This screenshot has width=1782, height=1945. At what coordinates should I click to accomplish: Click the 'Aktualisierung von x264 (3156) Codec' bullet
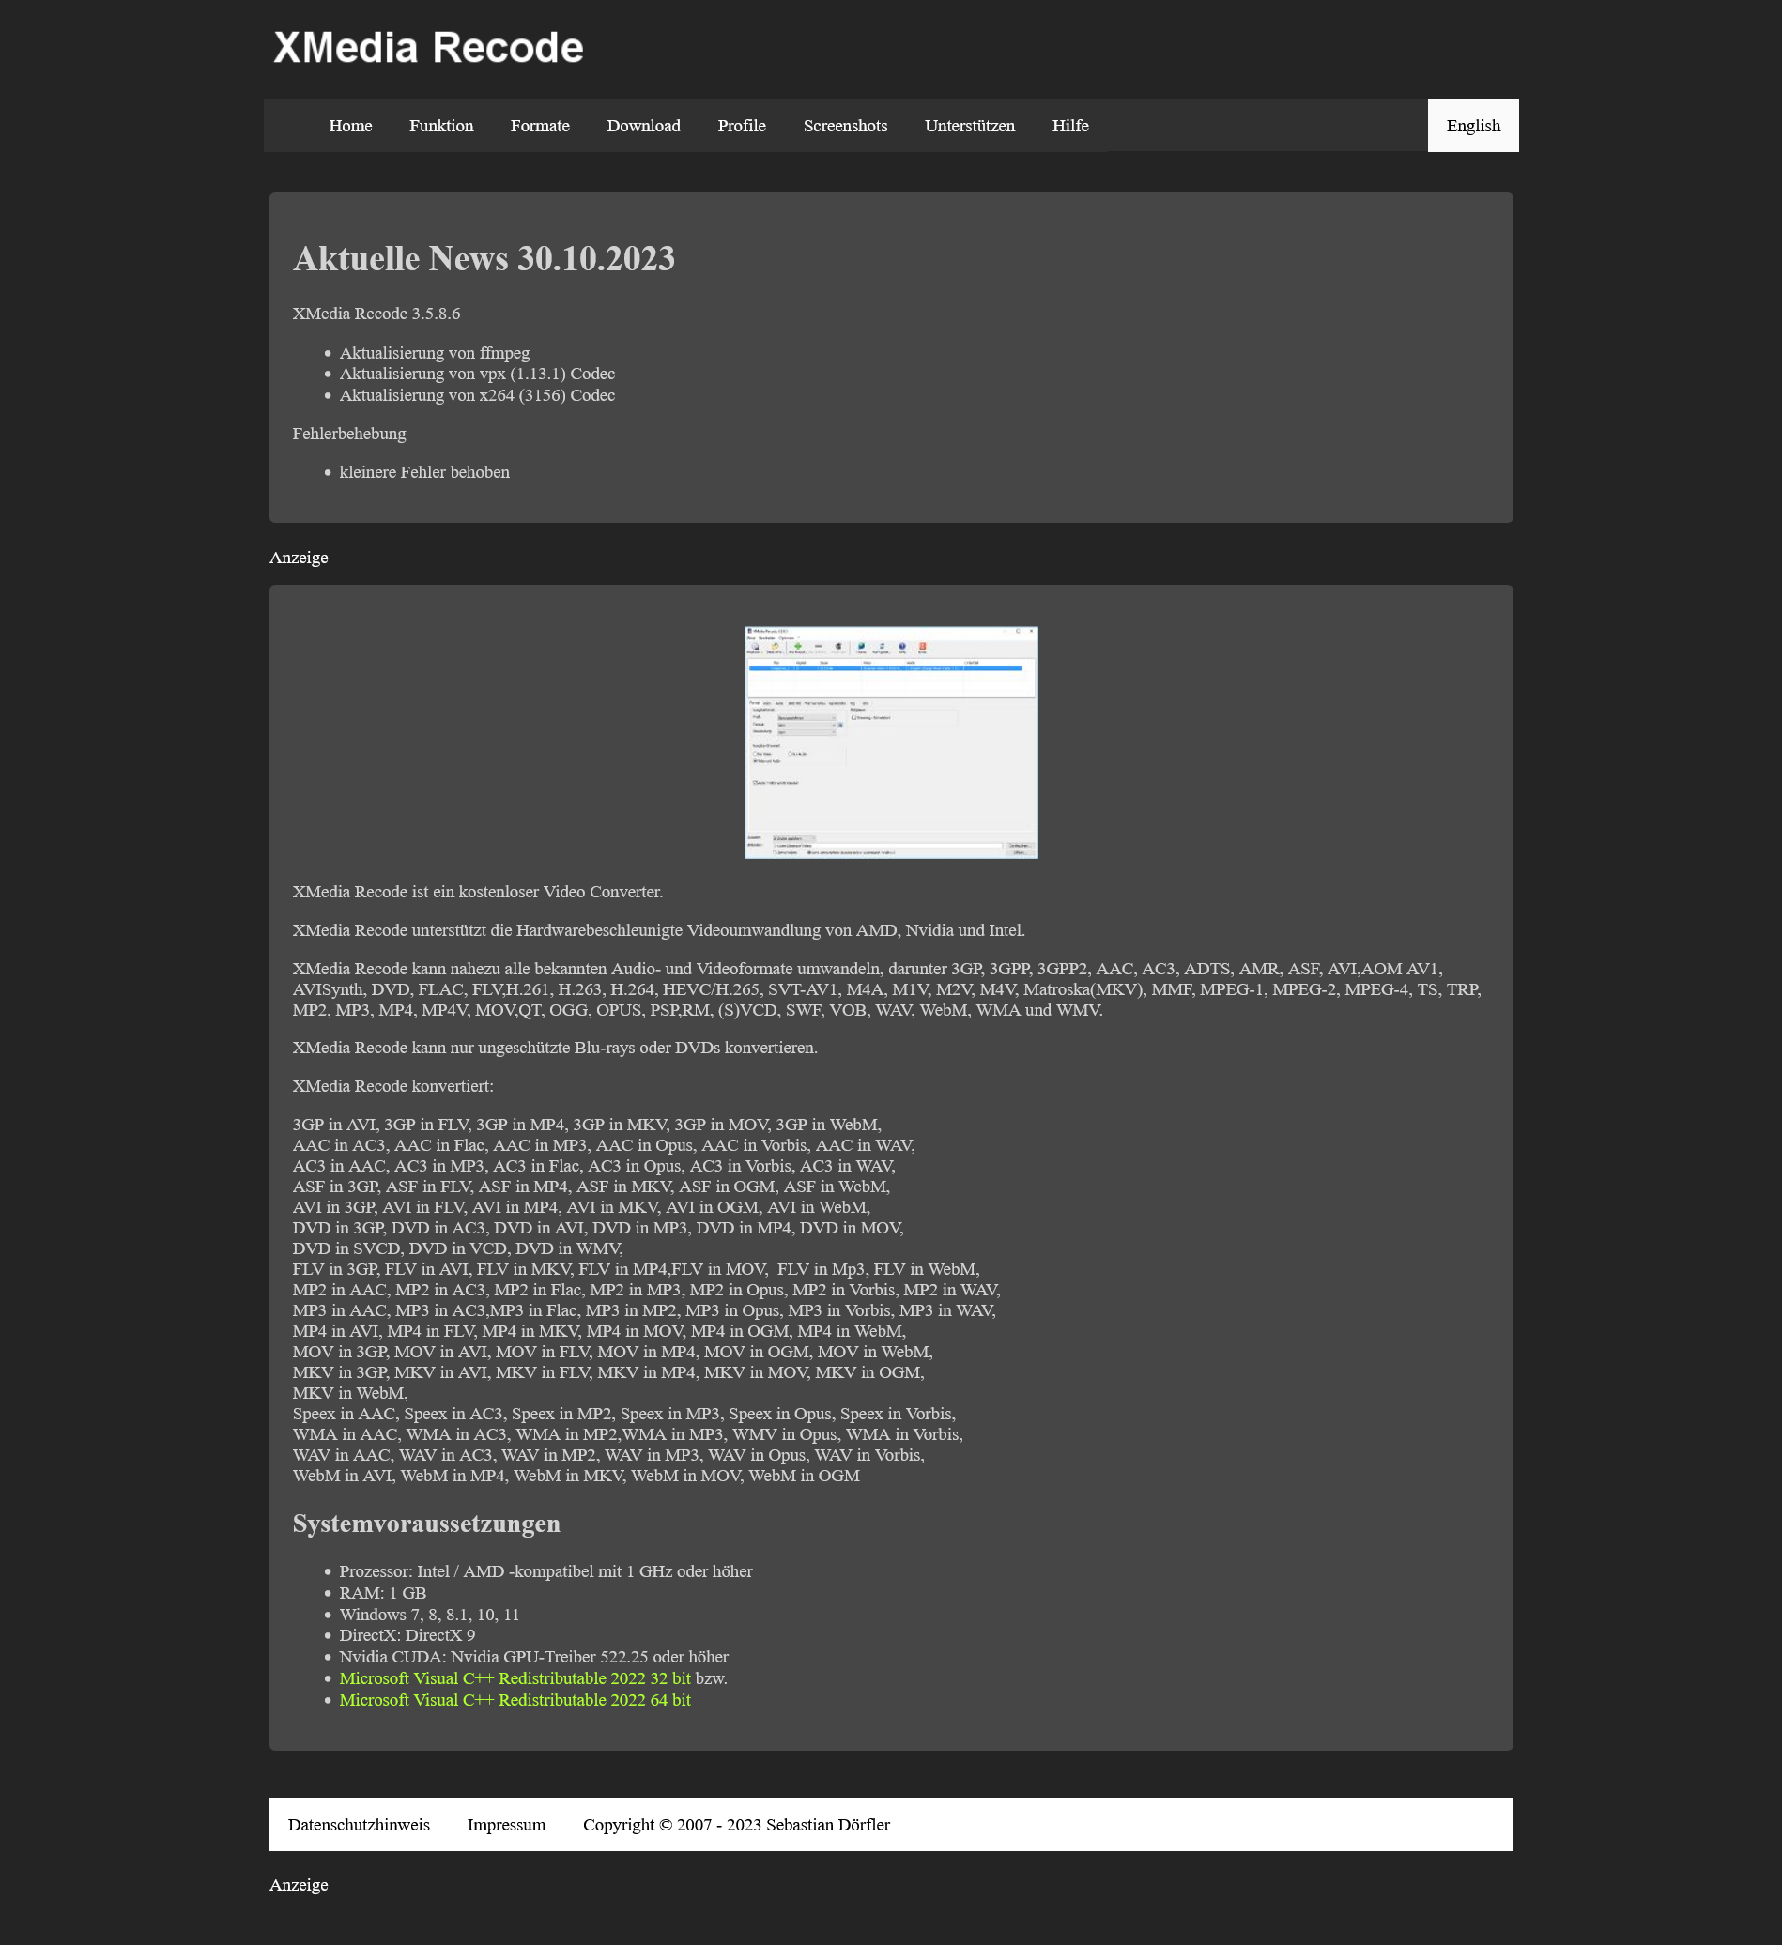coord(477,394)
